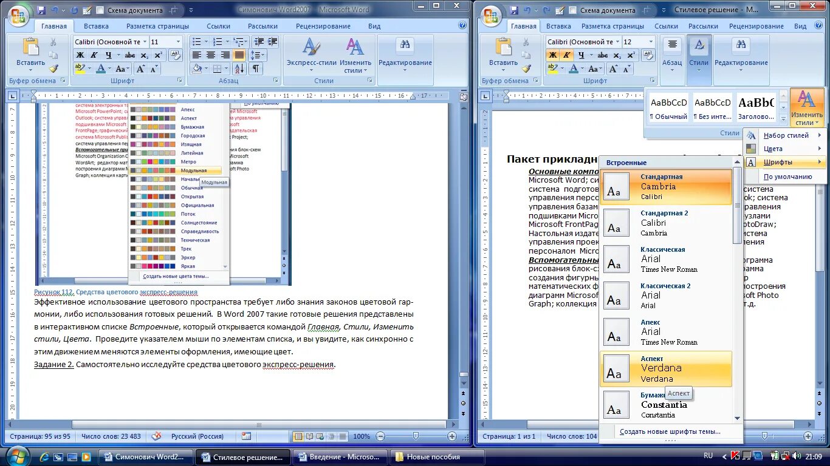
Task: Click Format Painter brush in left window
Action: [x=53, y=69]
